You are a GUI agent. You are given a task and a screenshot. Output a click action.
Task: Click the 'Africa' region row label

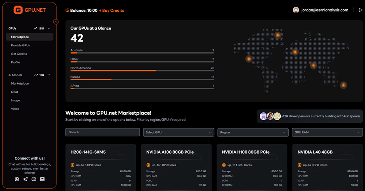pos(75,86)
